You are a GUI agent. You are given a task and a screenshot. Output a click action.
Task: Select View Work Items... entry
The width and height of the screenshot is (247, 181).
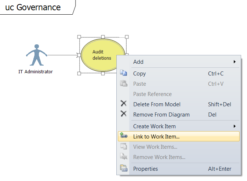coord(179,147)
